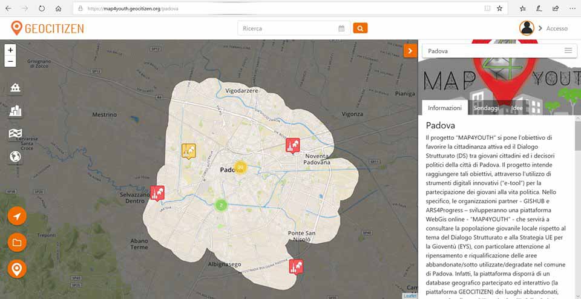Click the Leaflet attribution link
The width and height of the screenshot is (581, 299).
(x=410, y=296)
